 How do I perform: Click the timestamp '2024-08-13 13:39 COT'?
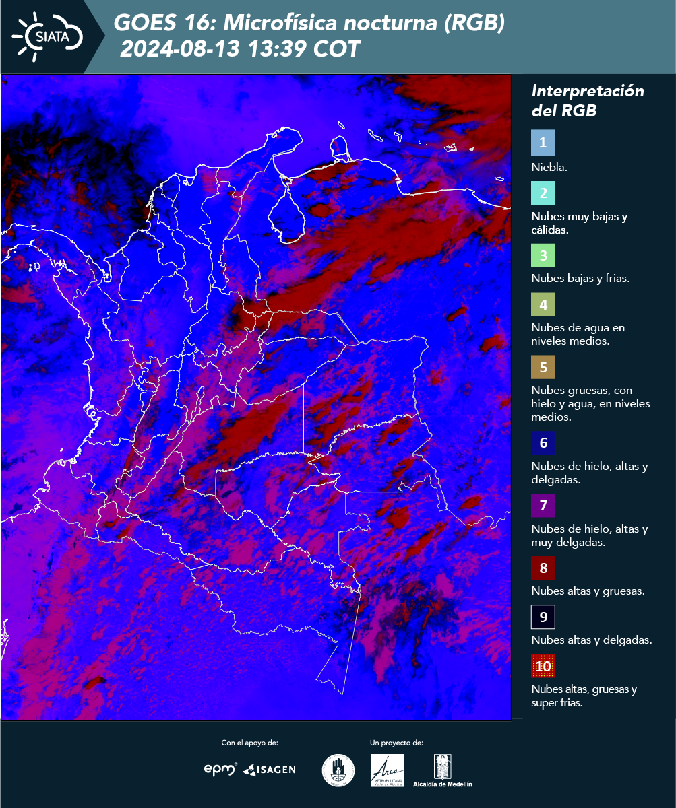coord(240,49)
